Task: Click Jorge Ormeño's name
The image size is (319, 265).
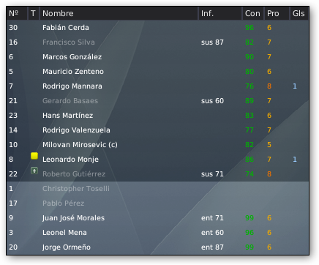Action: pos(67,247)
